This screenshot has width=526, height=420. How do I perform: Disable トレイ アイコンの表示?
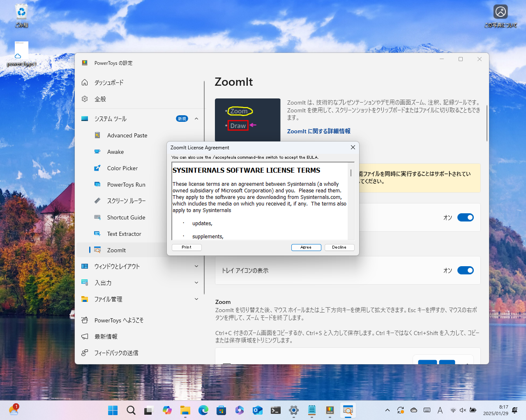tap(466, 270)
